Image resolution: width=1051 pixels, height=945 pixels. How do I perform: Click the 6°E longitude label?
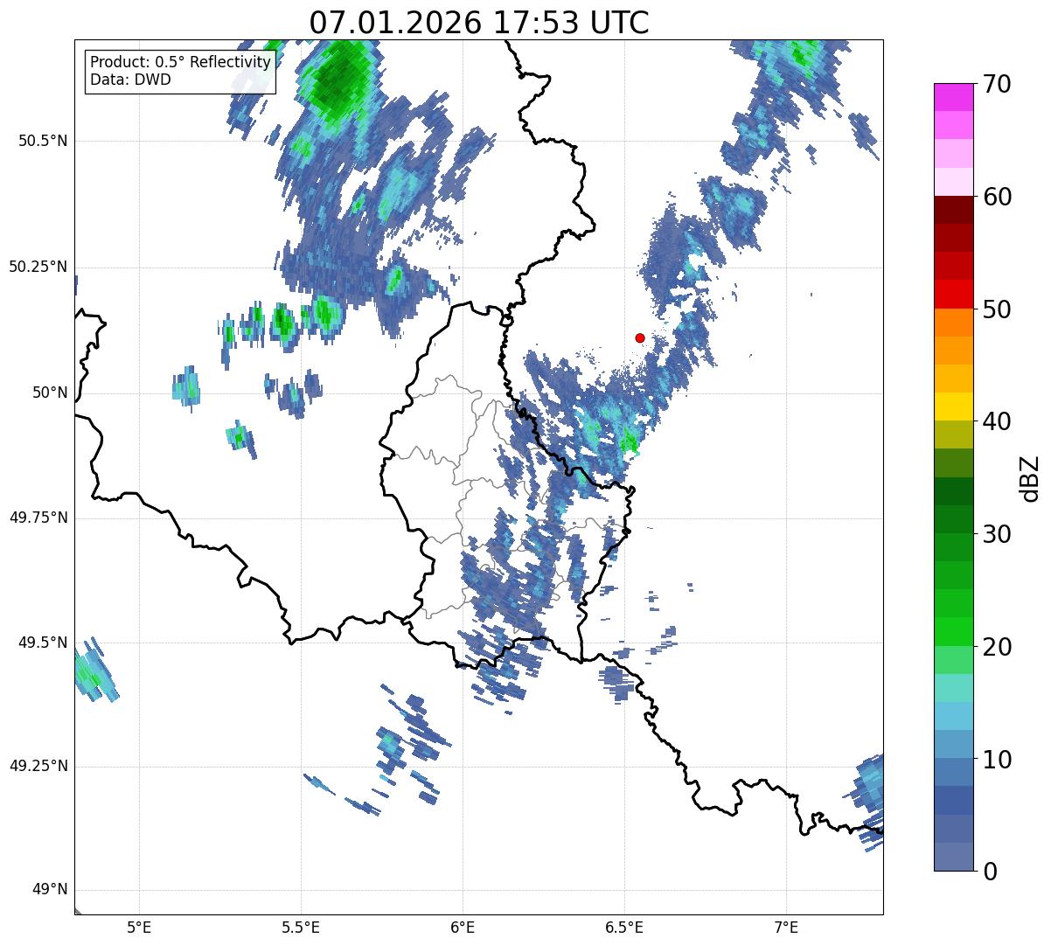463,927
